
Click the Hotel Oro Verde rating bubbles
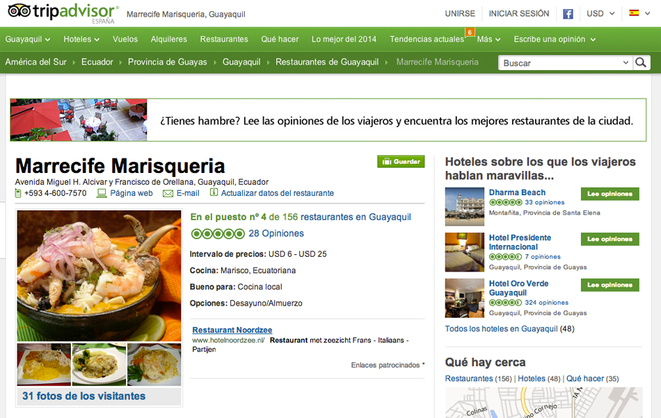coord(505,302)
